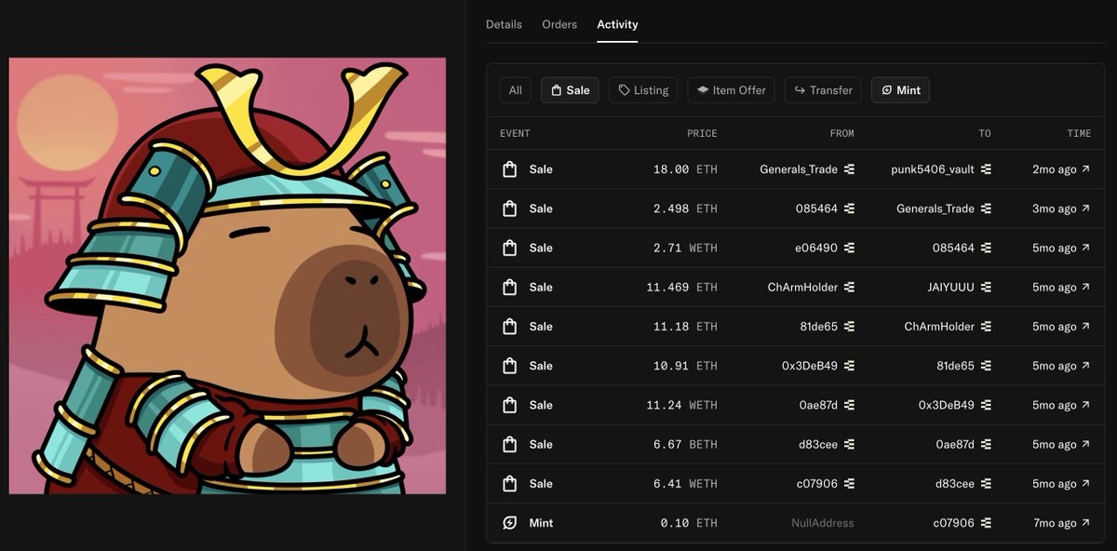Viewport: 1117px width, 551px height.
Task: Open external link for 11.24 WETH sale
Action: pyautogui.click(x=1085, y=405)
